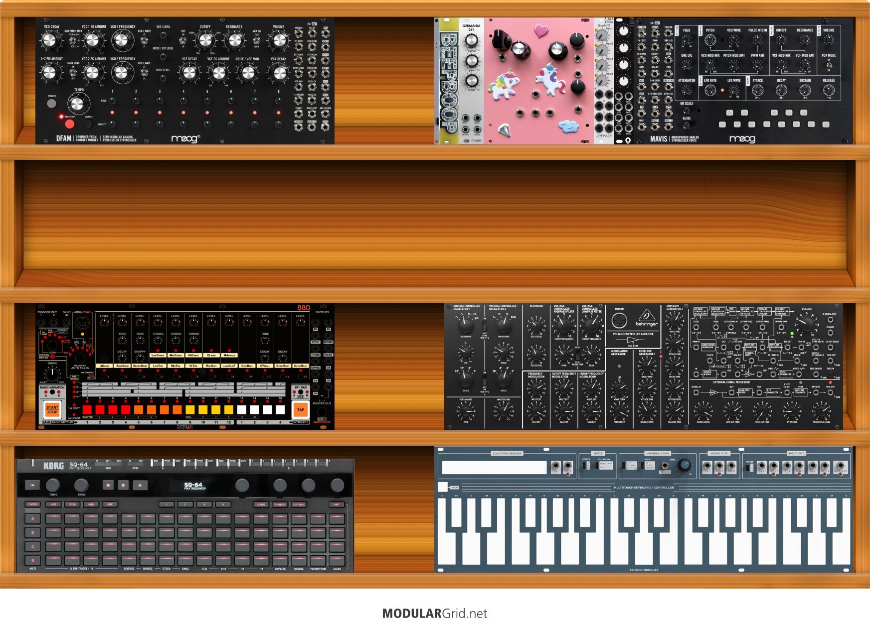Image resolution: width=870 pixels, height=624 pixels.
Task: Push the black Advance button on the DFAM
Action: (88, 124)
